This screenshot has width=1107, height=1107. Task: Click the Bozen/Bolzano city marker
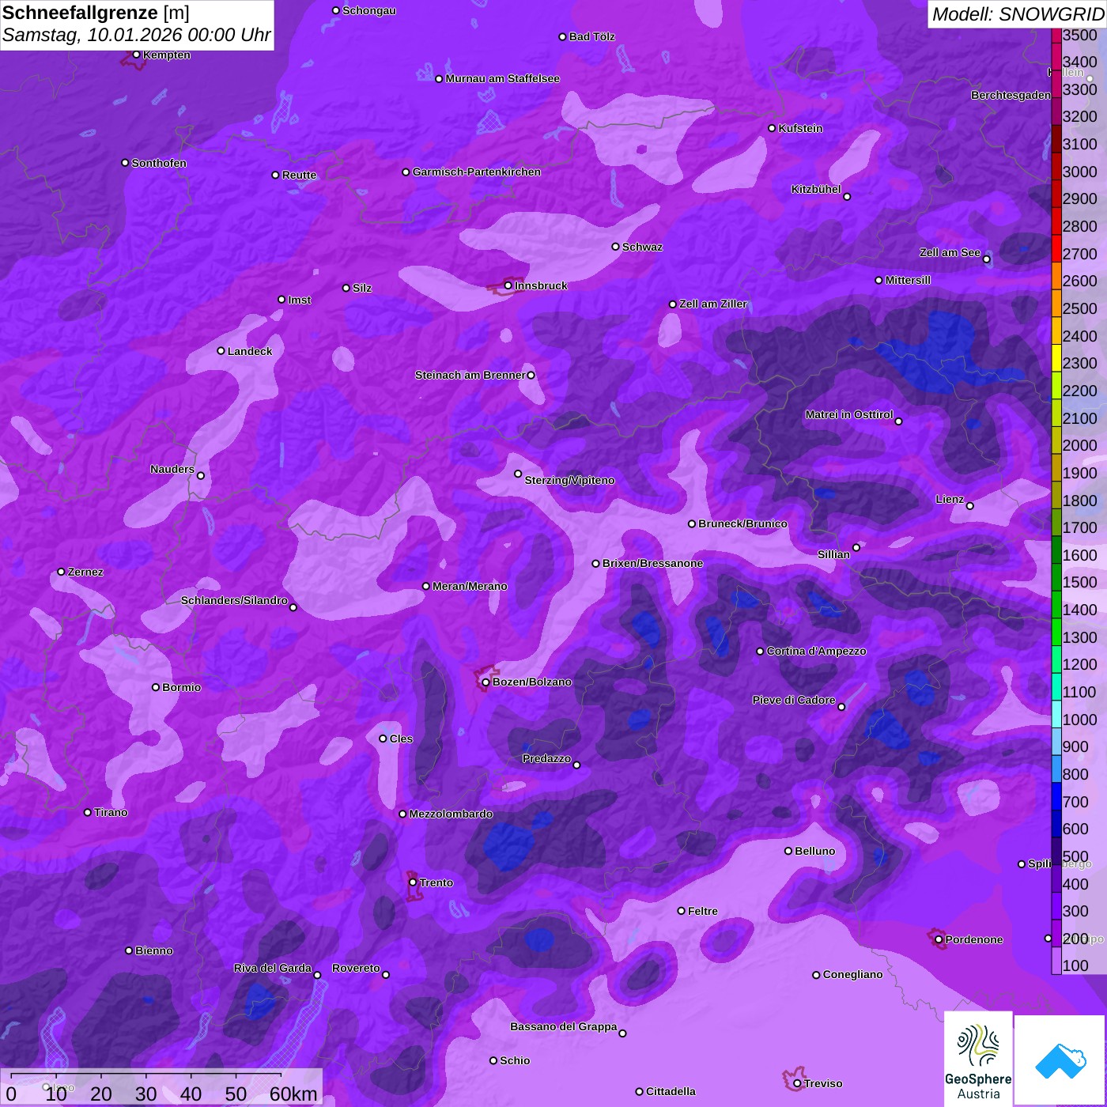486,682
